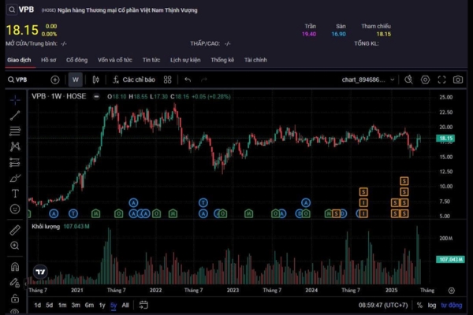Open the go to date calendar
This screenshot has width=473, height=315.
(143, 305)
